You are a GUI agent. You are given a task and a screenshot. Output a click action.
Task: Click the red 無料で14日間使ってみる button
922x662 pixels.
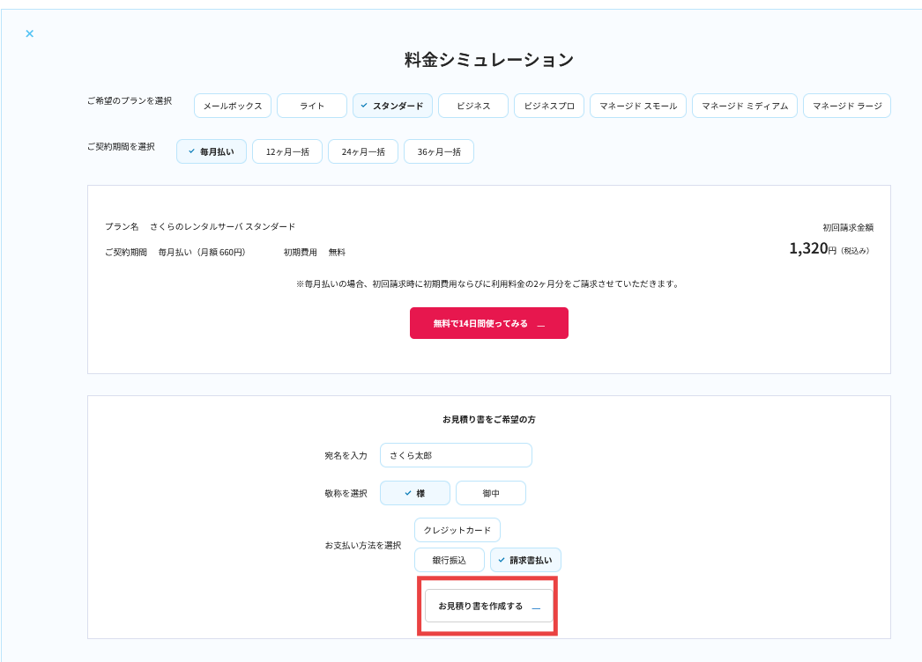click(x=489, y=323)
